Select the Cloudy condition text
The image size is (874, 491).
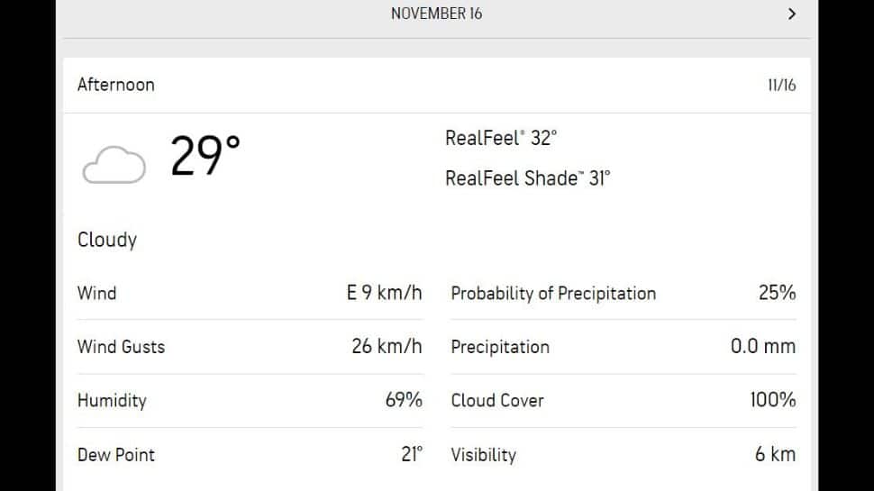tap(107, 240)
